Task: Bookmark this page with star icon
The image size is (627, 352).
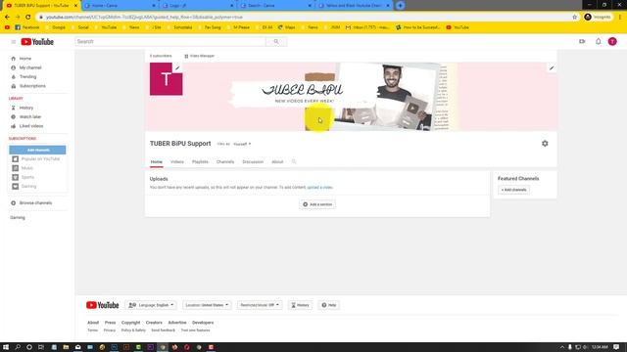Action: click(x=575, y=18)
